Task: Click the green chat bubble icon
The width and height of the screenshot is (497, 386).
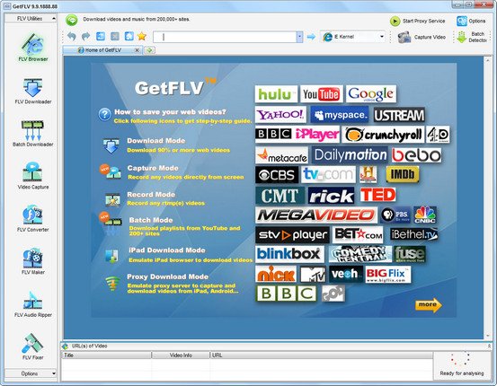Action: pyautogui.click(x=72, y=20)
